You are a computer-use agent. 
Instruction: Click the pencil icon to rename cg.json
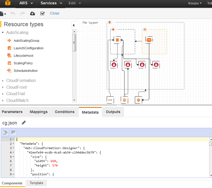click(x=24, y=123)
